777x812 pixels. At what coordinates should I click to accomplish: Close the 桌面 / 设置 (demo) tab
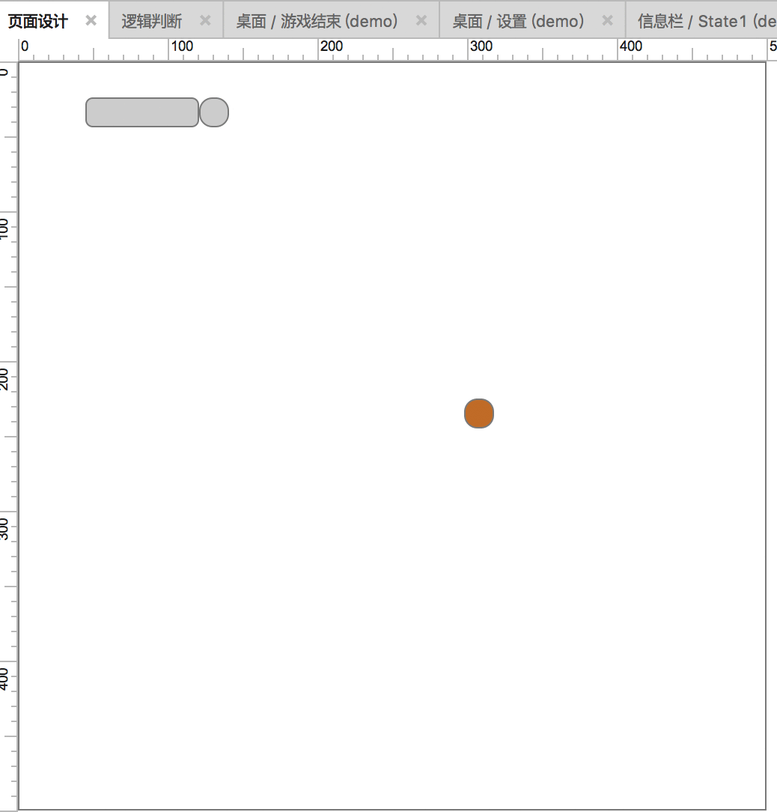pyautogui.click(x=608, y=21)
